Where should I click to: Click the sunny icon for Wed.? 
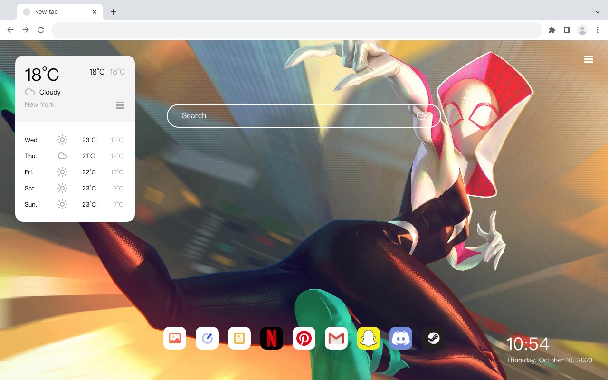pyautogui.click(x=62, y=140)
